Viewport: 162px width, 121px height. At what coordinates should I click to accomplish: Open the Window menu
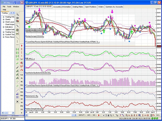(x=16, y=7)
